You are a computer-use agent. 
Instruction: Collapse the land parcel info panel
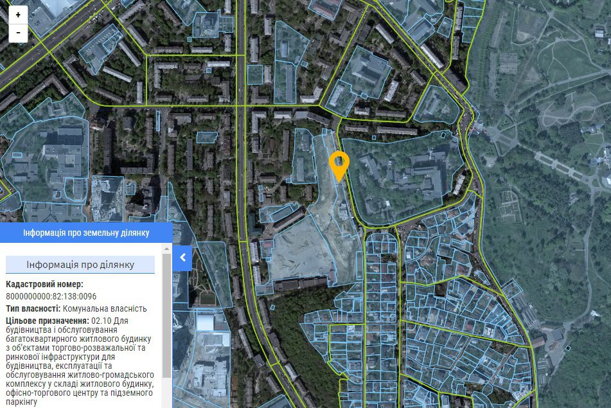point(182,258)
